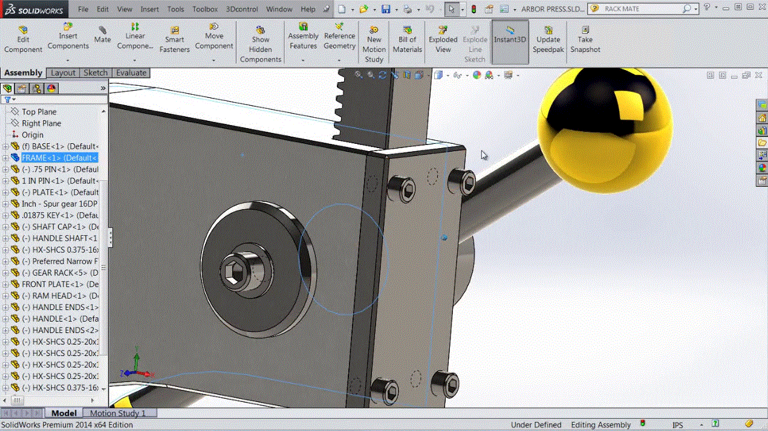This screenshot has height=431, width=768.
Task: Click Update Speedpak
Action: click(548, 40)
